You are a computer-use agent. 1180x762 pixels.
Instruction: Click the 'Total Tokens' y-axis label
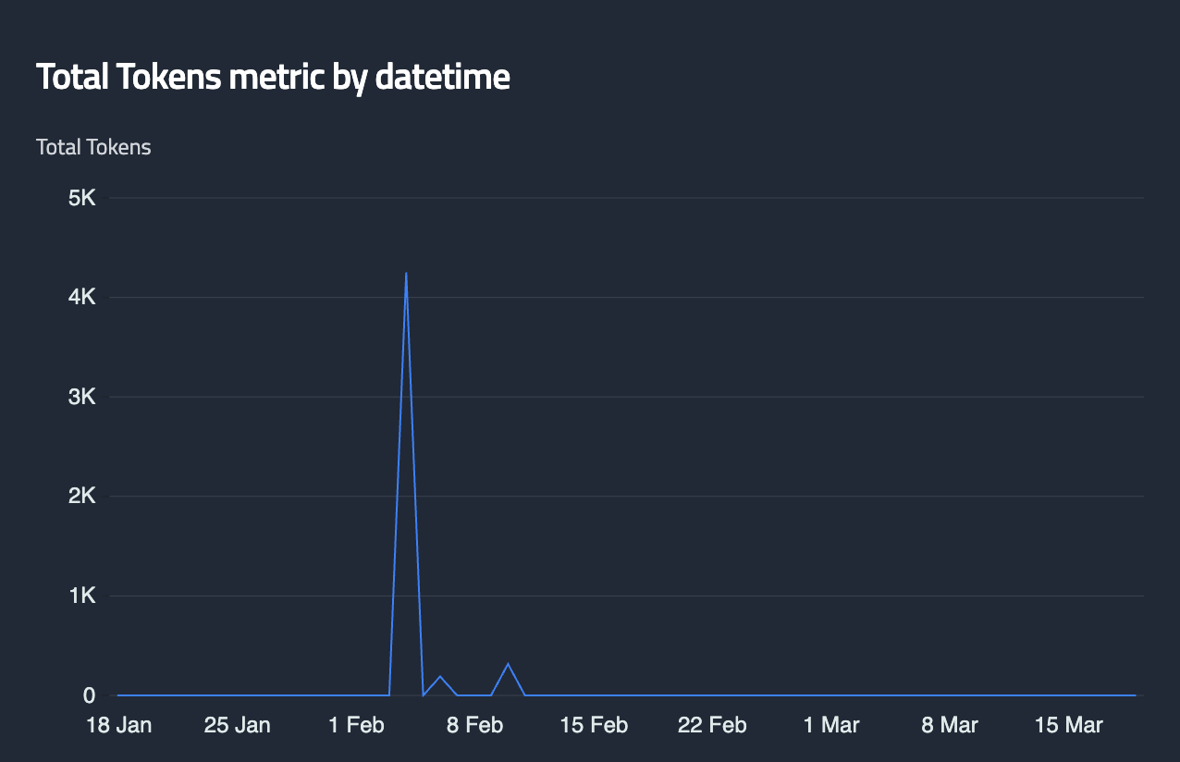[x=93, y=147]
